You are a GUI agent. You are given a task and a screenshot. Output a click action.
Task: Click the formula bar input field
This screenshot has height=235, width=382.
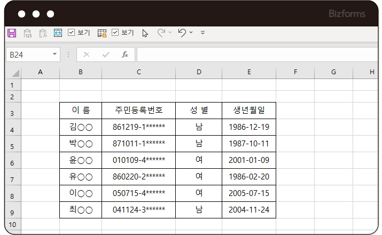pyautogui.click(x=256, y=54)
